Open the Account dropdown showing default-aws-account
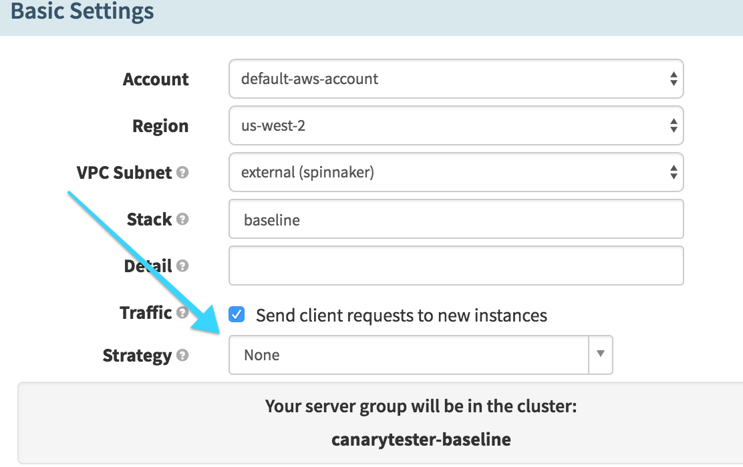This screenshot has height=467, width=743. tap(456, 79)
